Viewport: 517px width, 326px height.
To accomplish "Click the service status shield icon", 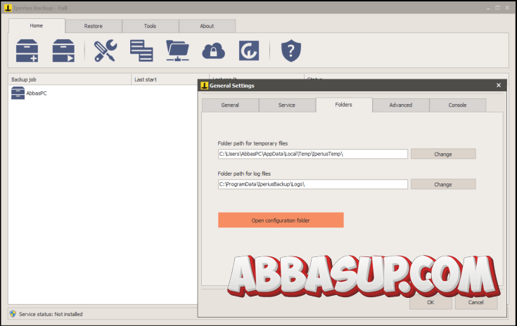I will tap(13, 314).
